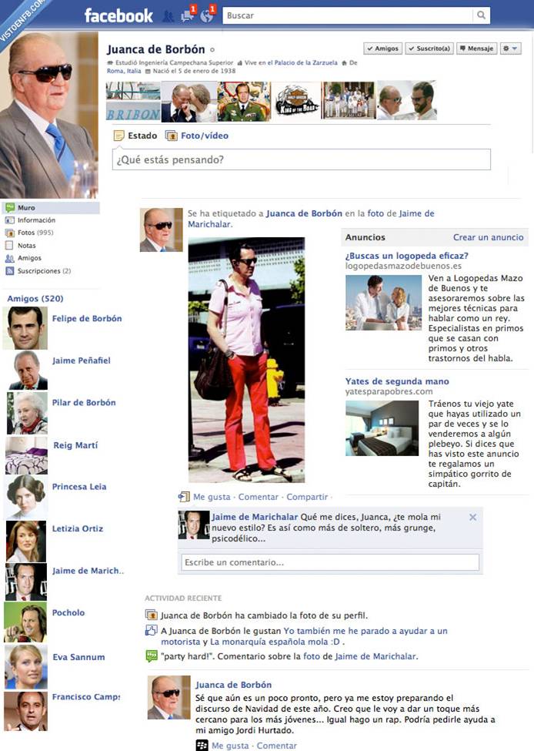
Task: Open notifications globe icon
Action: 206,15
